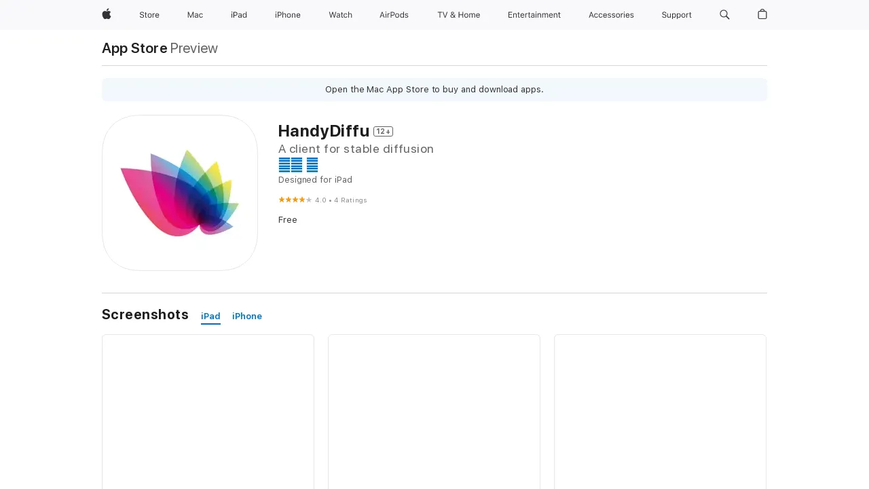Click the Apple logo icon
The image size is (869, 489).
[x=107, y=14]
